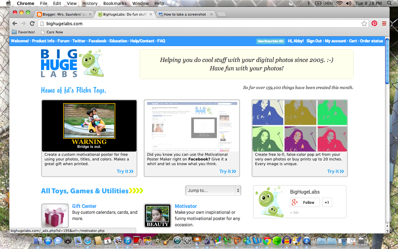Click the Pinterest extension icon

tap(374, 24)
